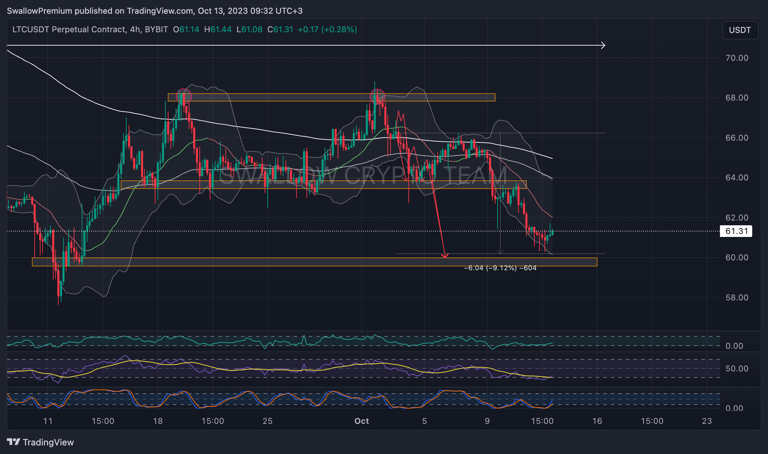Click the 64.00 price axis label
Image resolution: width=768 pixels, height=454 pixels.
click(737, 178)
